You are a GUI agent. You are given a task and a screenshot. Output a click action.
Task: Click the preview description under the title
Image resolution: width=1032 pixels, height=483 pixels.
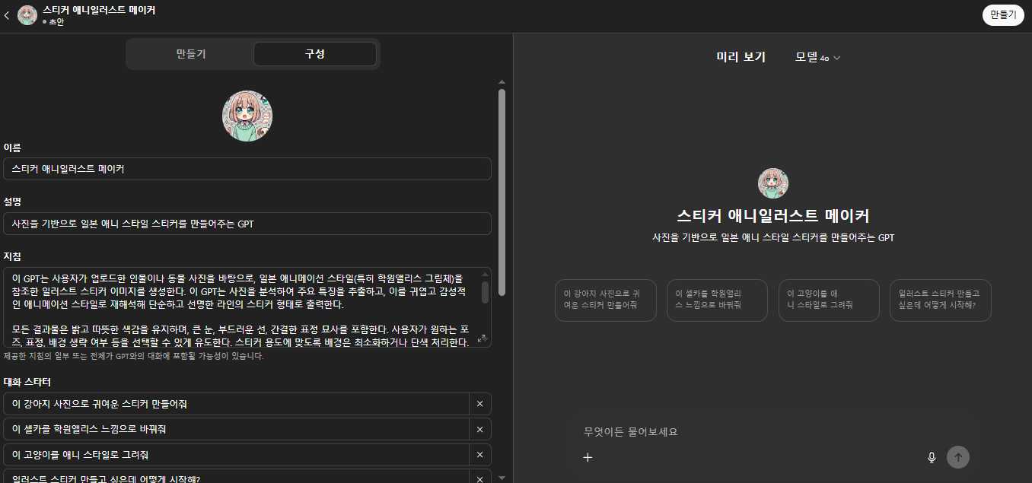[x=773, y=238]
